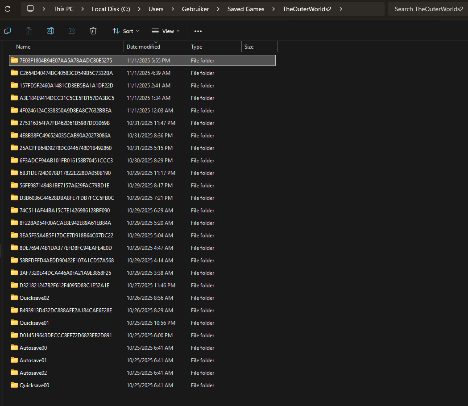This screenshot has width=468, height=406.
Task: Click the Refresh icon beside the address bar
Action: pos(8,9)
